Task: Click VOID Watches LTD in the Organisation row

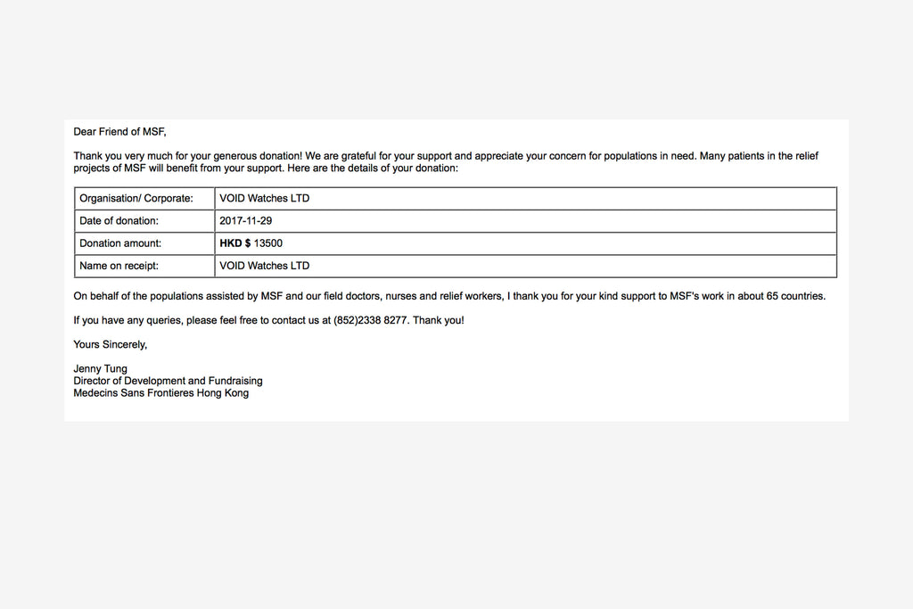Action: point(265,199)
